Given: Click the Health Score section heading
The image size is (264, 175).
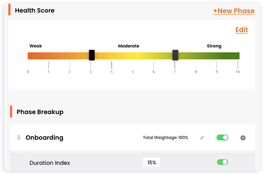Looking at the screenshot, I should pyautogui.click(x=35, y=10).
